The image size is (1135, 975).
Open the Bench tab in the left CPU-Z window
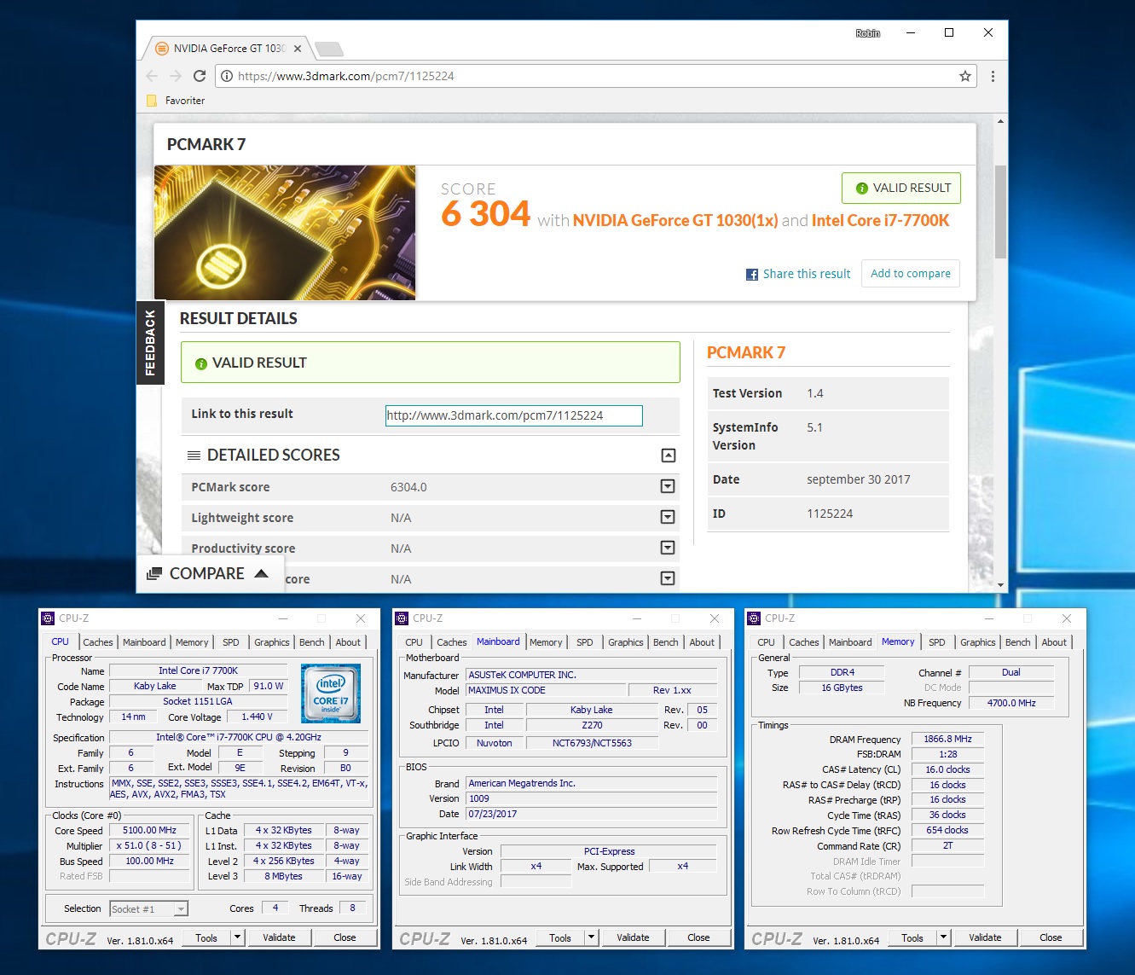[312, 642]
